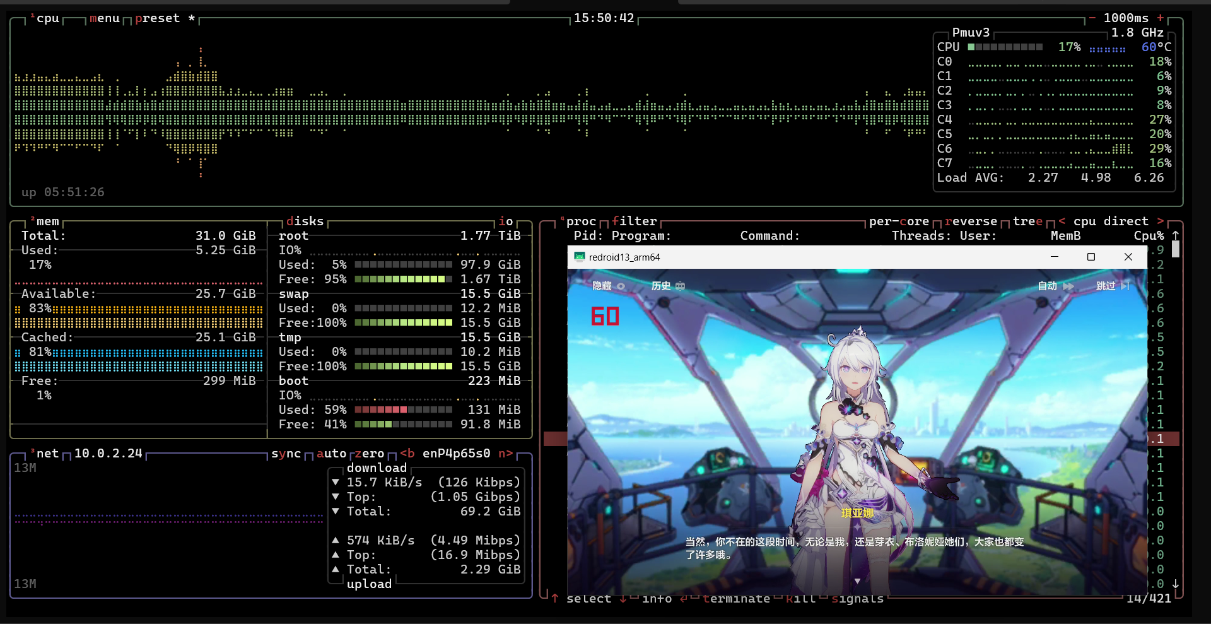This screenshot has height=624, width=1211.
Task: Toggle the io mode in disks
Action: [506, 221]
